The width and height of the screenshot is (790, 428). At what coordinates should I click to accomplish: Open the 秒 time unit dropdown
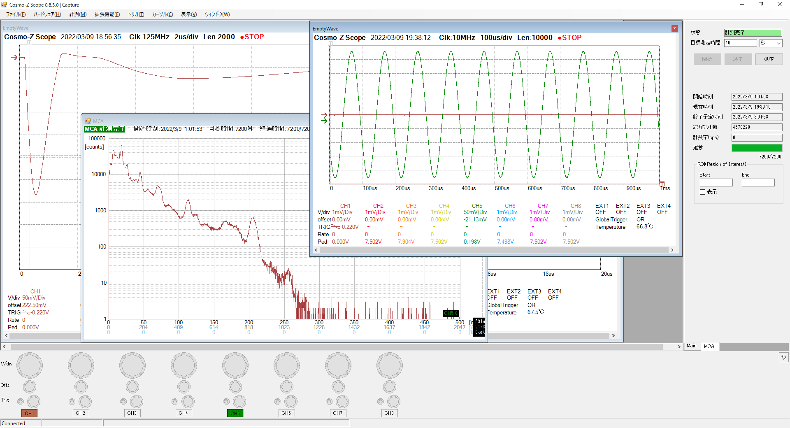pos(771,43)
